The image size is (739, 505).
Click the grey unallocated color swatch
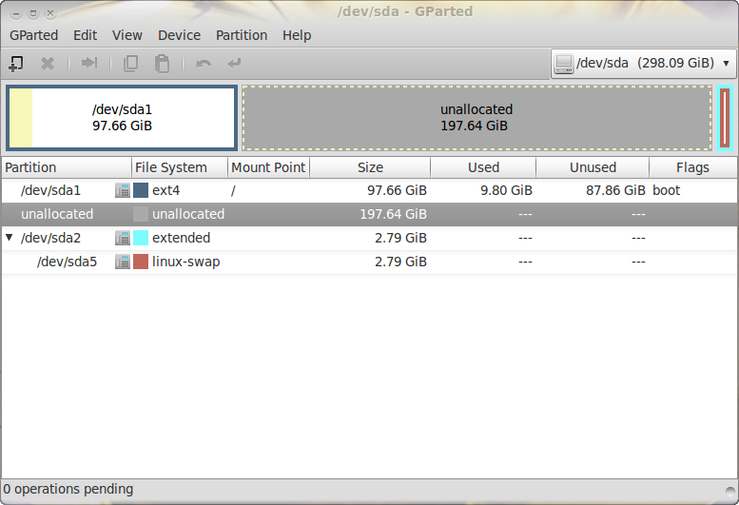(141, 214)
